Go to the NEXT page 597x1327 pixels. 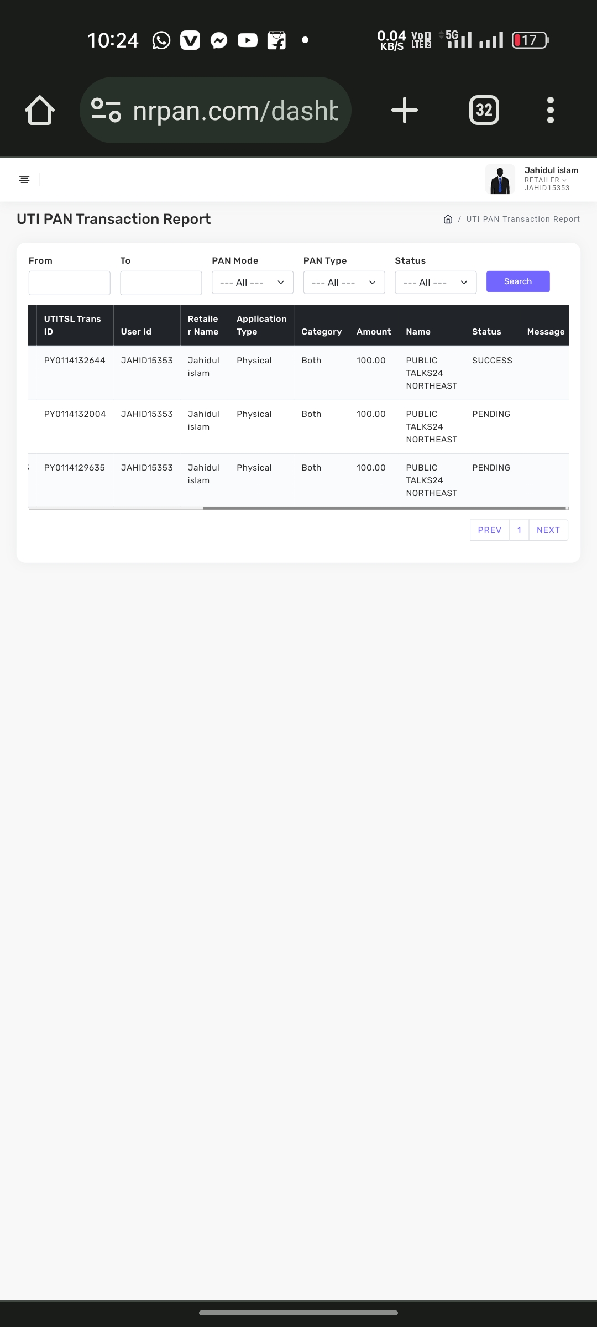[x=548, y=530]
